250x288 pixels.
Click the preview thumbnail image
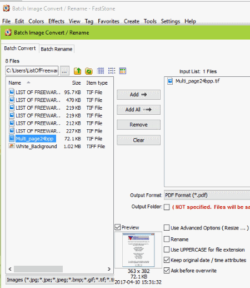pyautogui.click(x=138, y=250)
